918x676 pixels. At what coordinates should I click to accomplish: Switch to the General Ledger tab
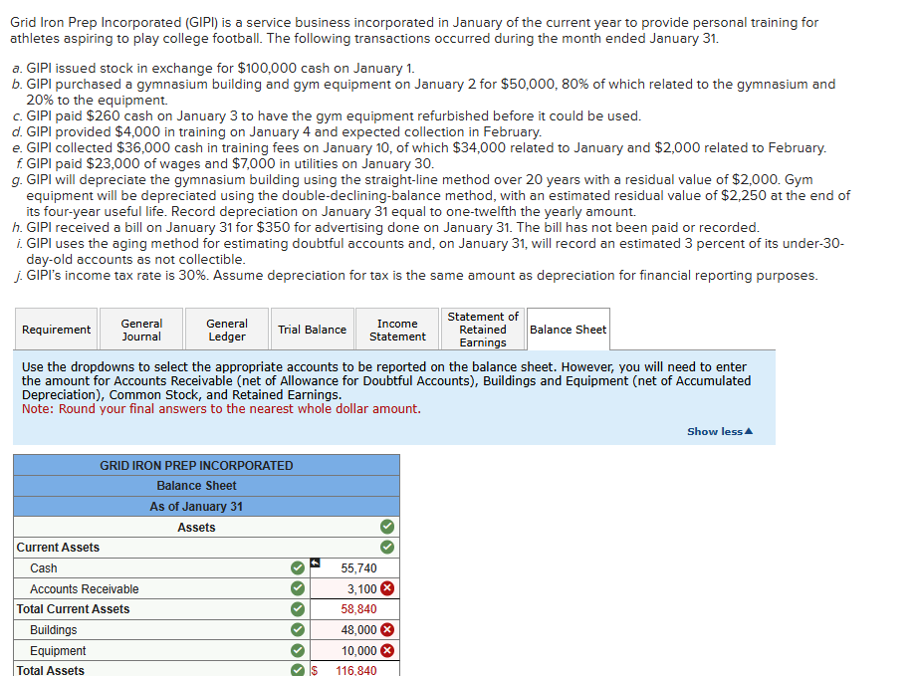coord(227,330)
